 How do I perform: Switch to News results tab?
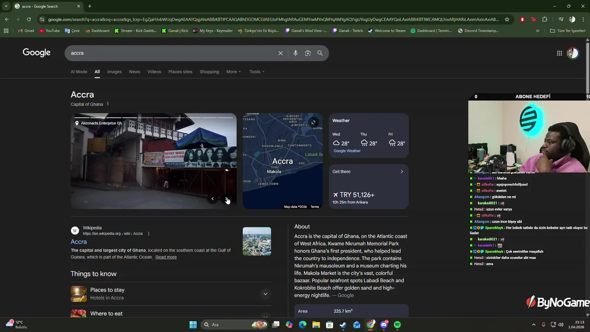135,71
